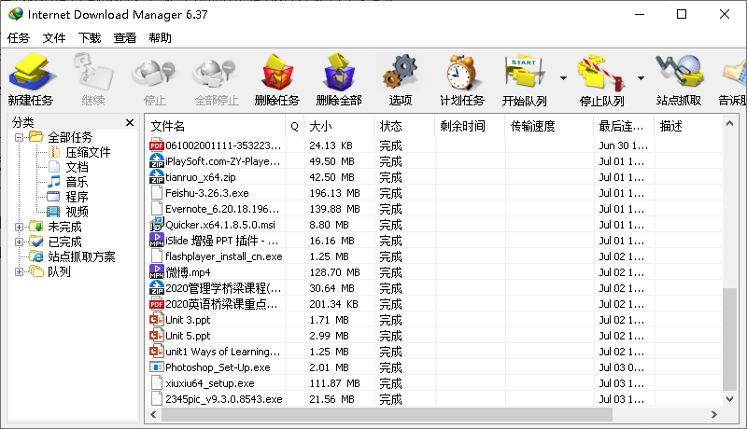Select the xiuxiu64_setup.exe row
The width and height of the screenshot is (747, 429).
(x=433, y=383)
